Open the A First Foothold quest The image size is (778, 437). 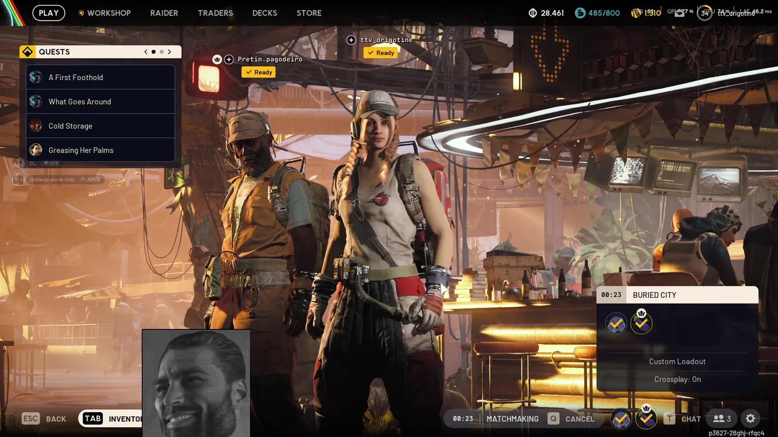(x=100, y=77)
